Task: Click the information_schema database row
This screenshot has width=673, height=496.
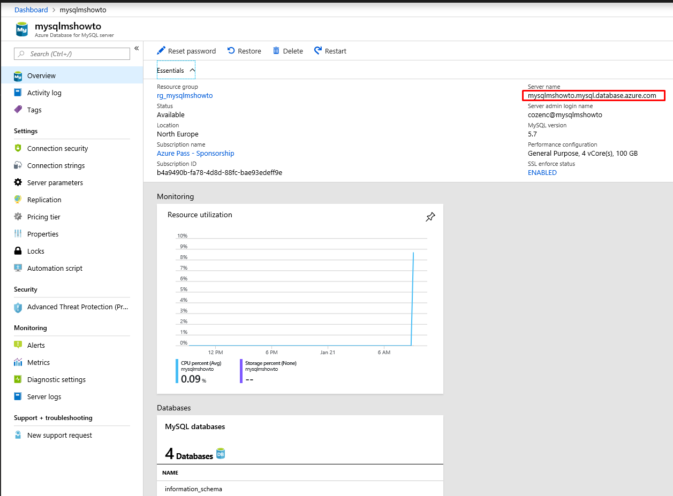Action: tap(300, 489)
